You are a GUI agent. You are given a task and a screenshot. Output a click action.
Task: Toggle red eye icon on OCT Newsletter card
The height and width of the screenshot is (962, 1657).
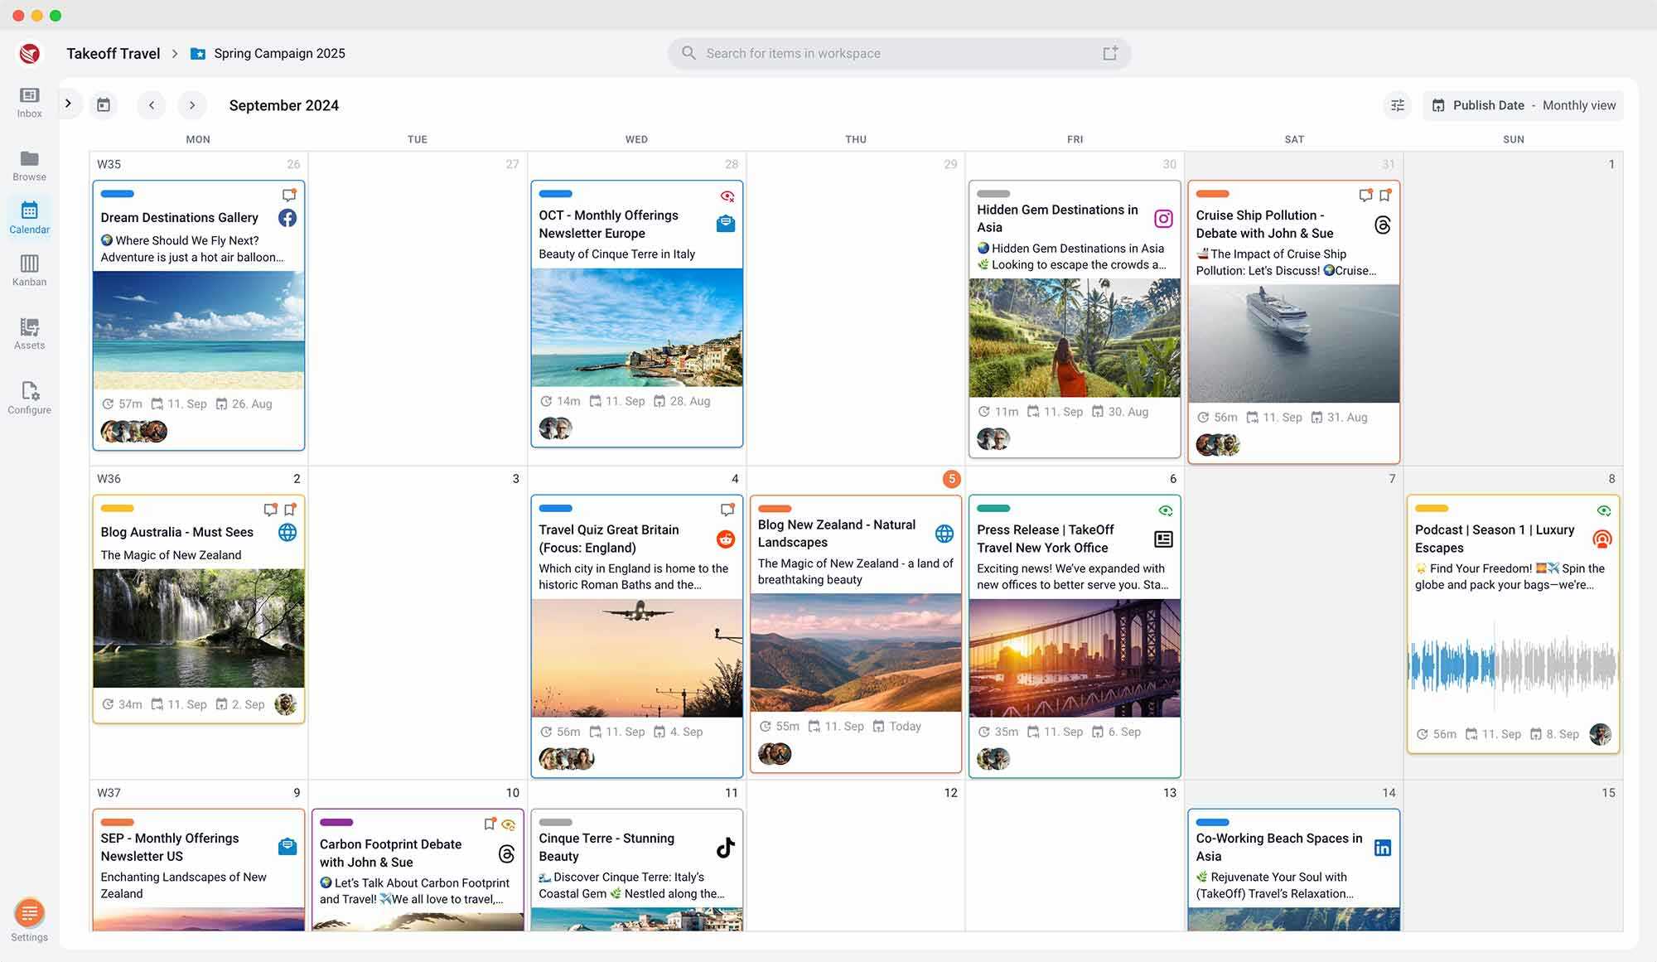(x=727, y=196)
